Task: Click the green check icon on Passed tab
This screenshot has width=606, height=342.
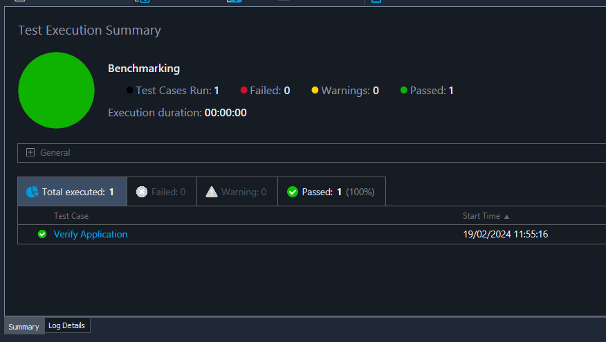Action: point(293,192)
